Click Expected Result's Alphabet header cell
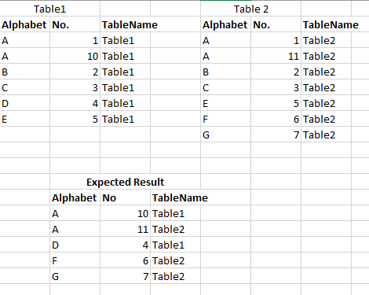The width and height of the screenshot is (369, 295). (75, 197)
